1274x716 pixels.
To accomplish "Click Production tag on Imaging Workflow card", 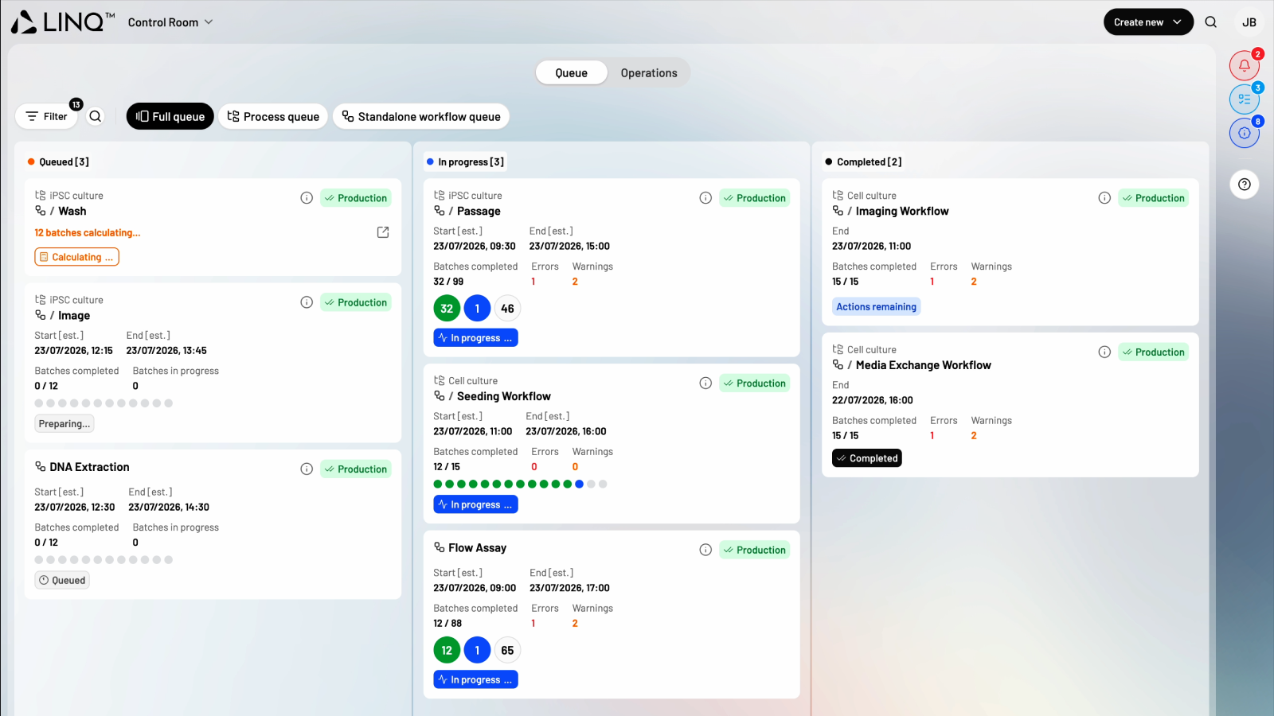I will (1154, 198).
